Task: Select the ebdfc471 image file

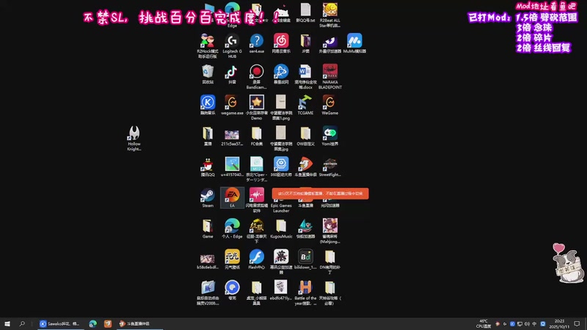Action: pyautogui.click(x=281, y=290)
